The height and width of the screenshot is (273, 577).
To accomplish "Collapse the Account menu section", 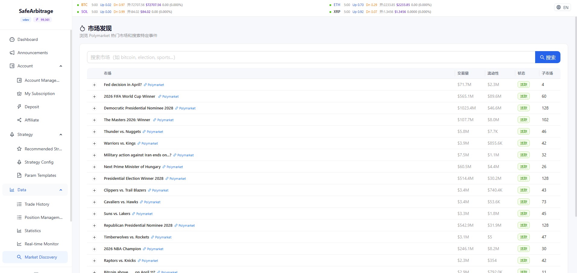I will tap(61, 66).
